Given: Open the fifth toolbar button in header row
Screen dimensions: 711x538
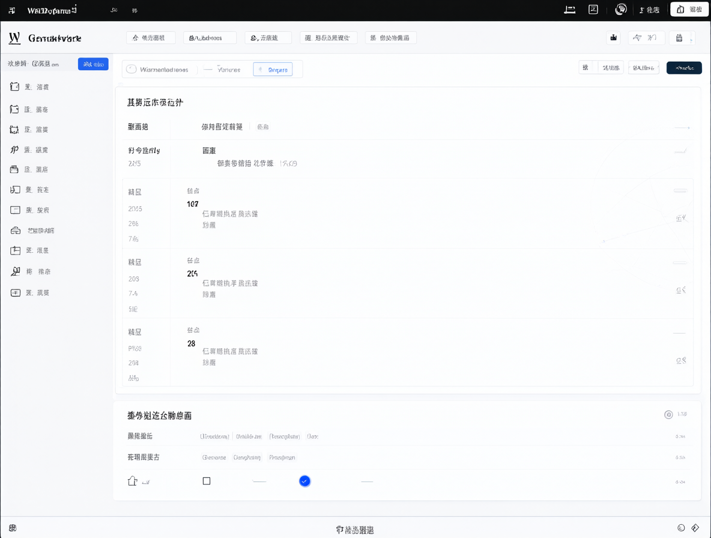Looking at the screenshot, I should coord(391,38).
